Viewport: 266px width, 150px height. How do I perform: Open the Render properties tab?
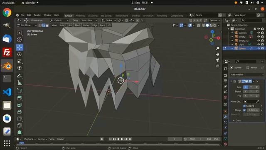click(x=225, y=75)
